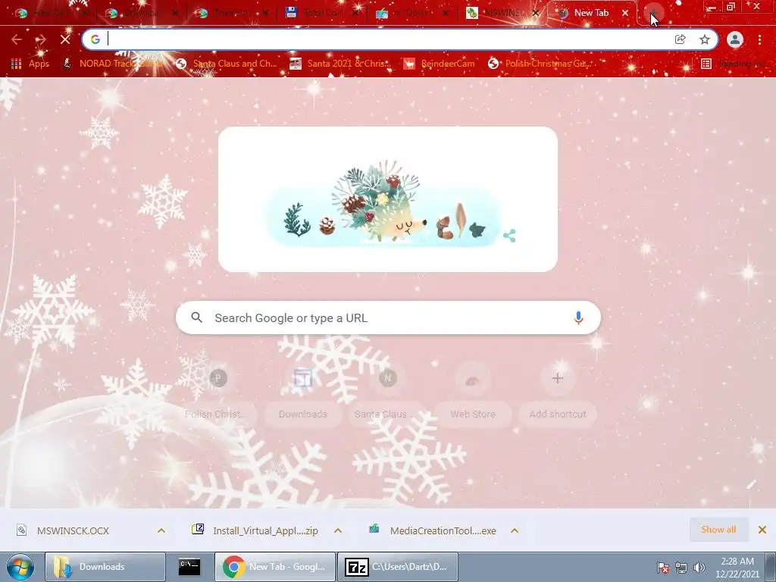The height and width of the screenshot is (582, 776).
Task: Click the Google icon in address bar
Action: (x=95, y=39)
